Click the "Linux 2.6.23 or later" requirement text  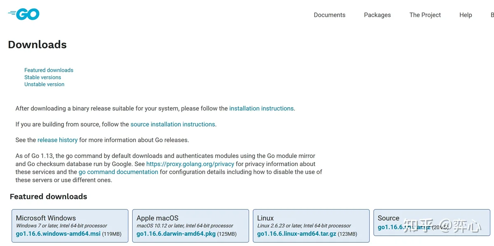point(304,226)
